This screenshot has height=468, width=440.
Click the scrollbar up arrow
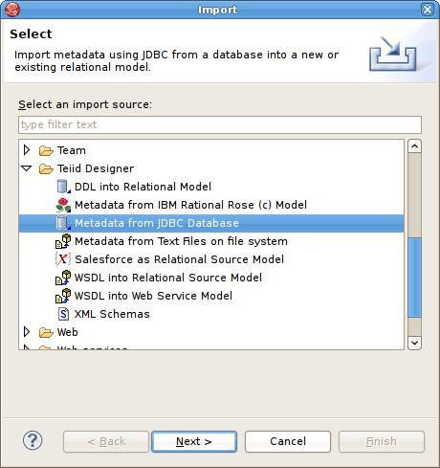(x=414, y=146)
